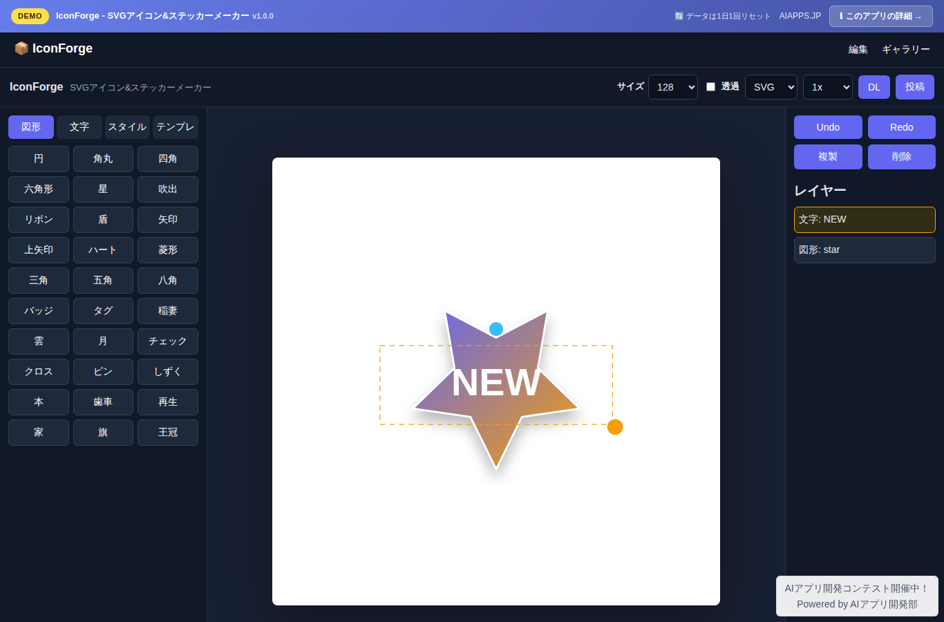Insert the 雲 cloud shape
The height and width of the screenshot is (622, 944).
point(39,341)
